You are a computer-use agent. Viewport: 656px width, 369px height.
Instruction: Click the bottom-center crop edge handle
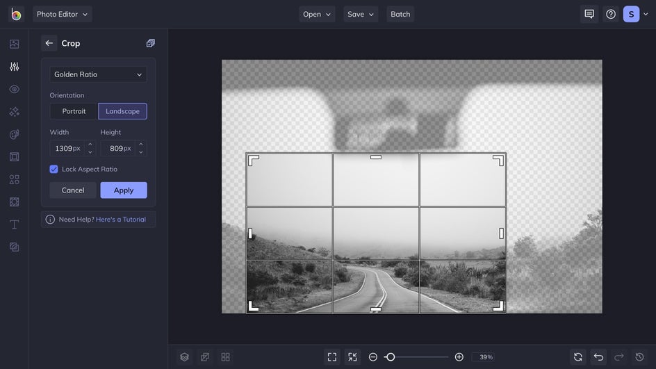376,310
